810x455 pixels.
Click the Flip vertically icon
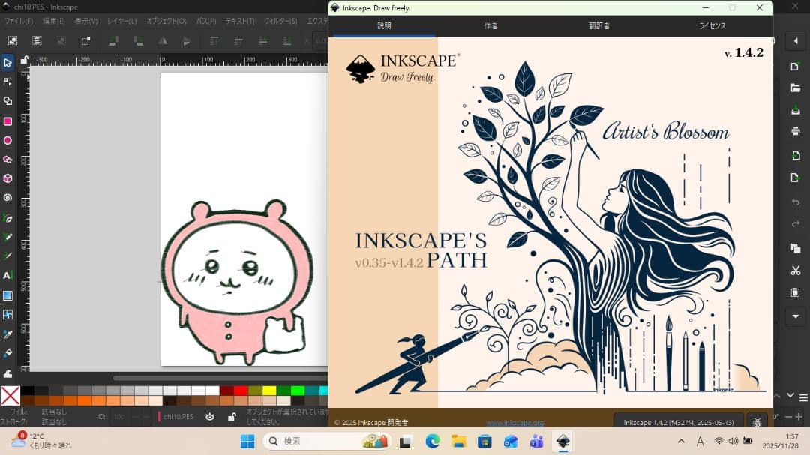[187, 40]
